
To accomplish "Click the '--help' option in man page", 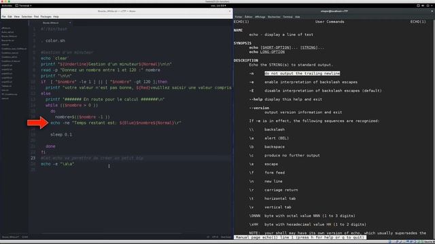I will [x=256, y=100].
